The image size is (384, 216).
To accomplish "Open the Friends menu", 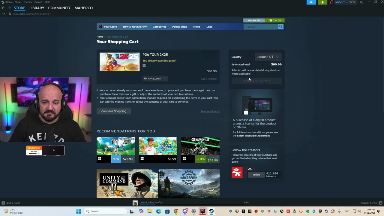I will [28, 2].
